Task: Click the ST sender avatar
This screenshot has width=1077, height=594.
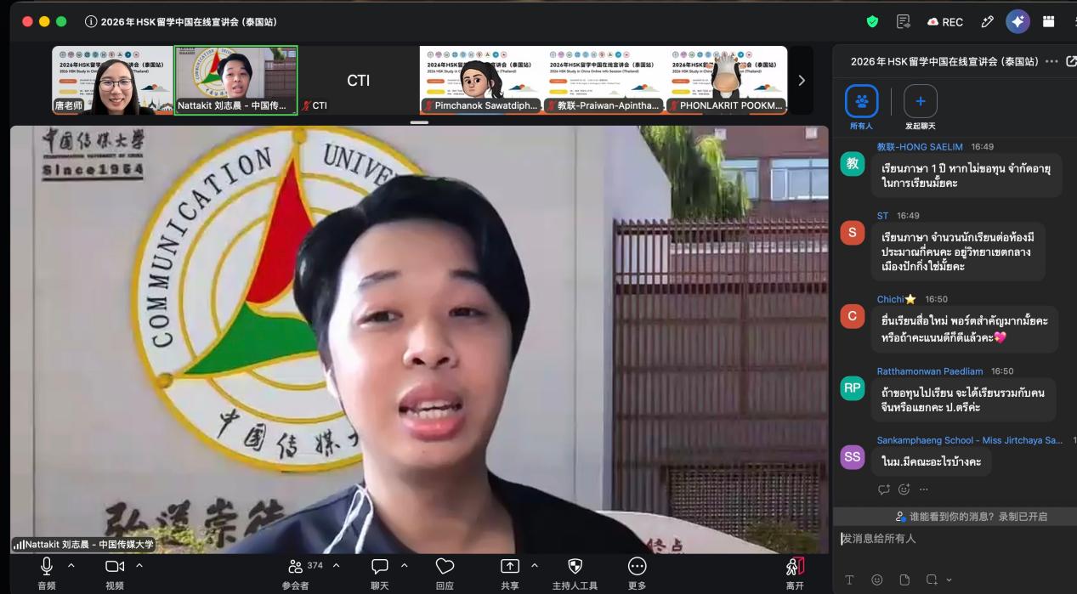Action: tap(853, 233)
